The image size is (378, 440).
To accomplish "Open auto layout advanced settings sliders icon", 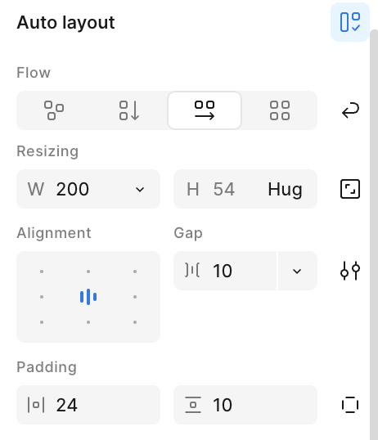I will (x=350, y=271).
